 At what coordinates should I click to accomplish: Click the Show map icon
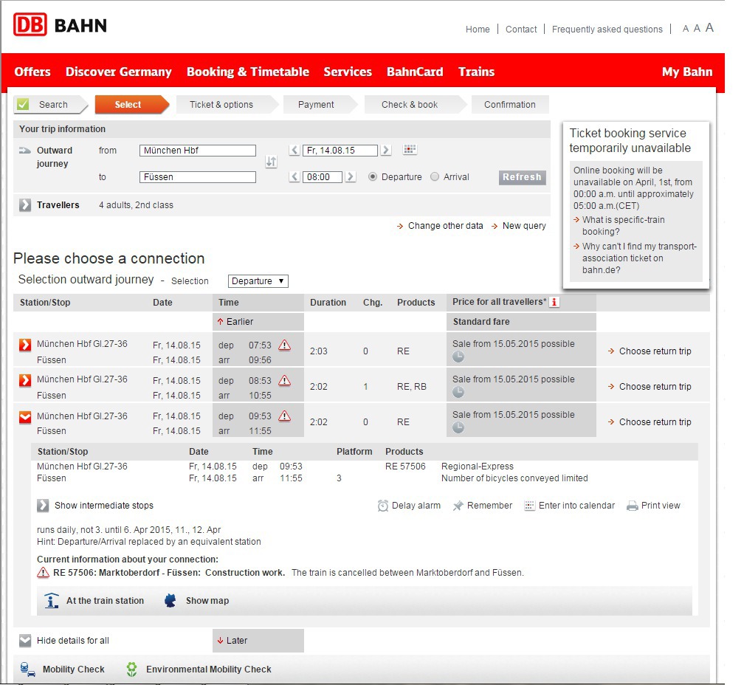(x=170, y=601)
